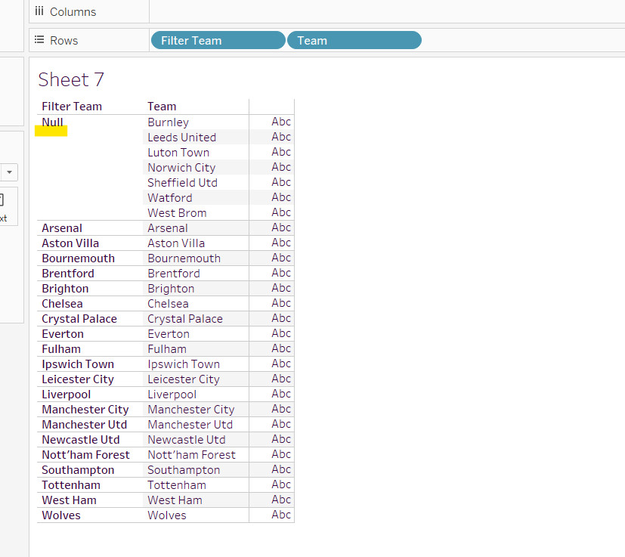Select Chelsea in the Filter Team column
This screenshot has height=557, width=625.
(62, 304)
